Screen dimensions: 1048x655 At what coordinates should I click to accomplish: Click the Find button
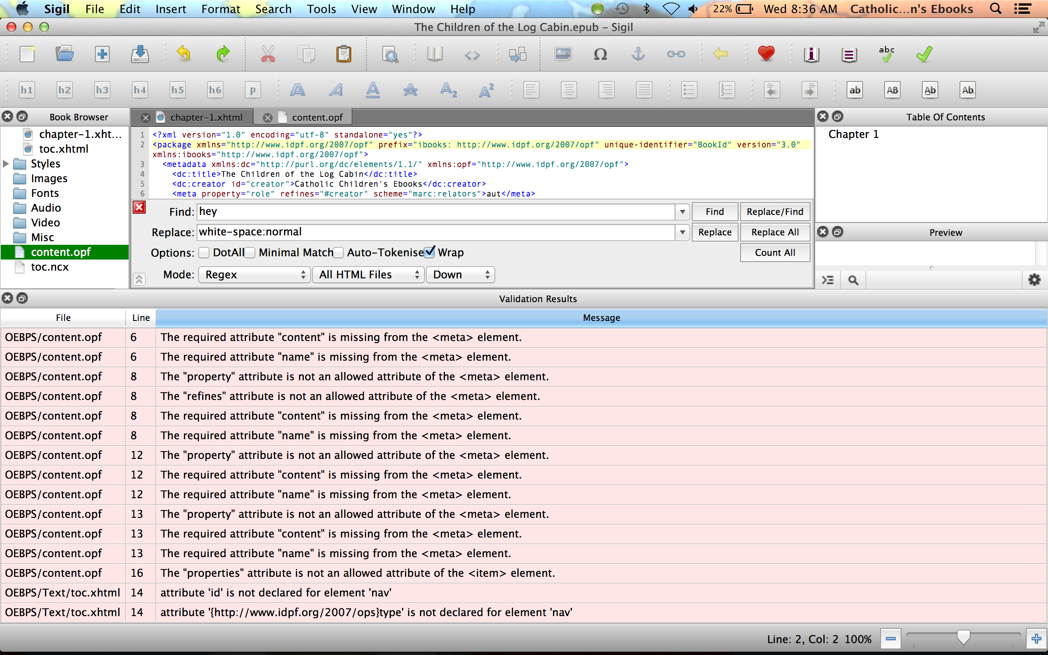[714, 212]
